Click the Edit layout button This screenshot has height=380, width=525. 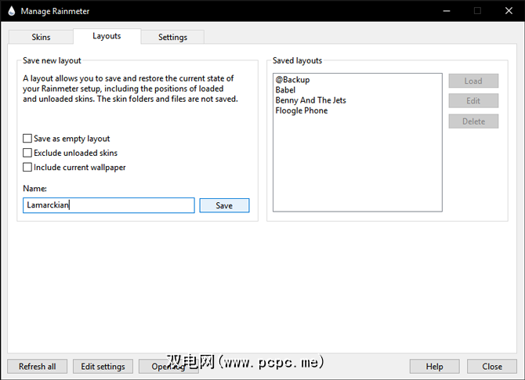(x=473, y=101)
